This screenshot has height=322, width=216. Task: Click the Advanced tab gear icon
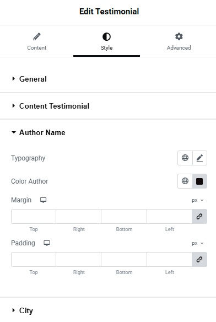click(x=179, y=37)
